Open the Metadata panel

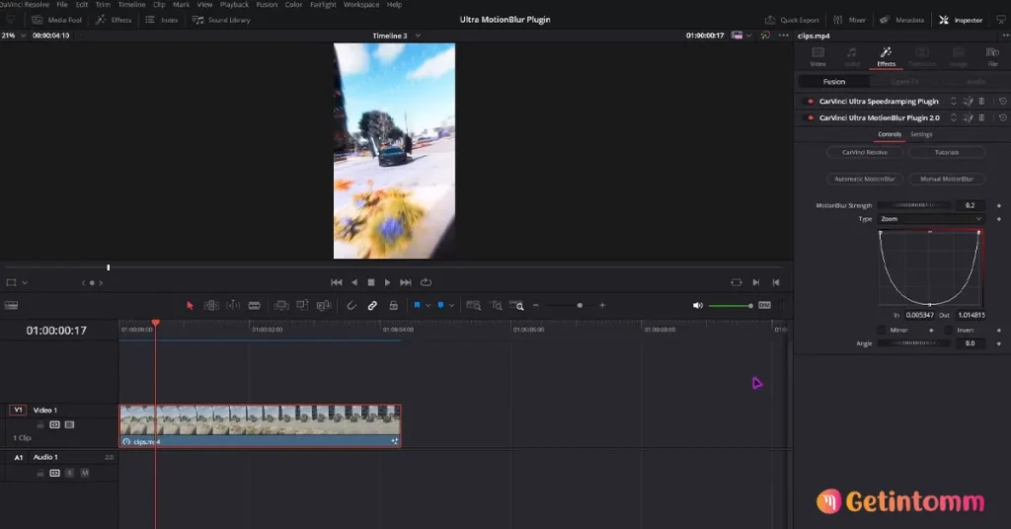pyautogui.click(x=901, y=20)
